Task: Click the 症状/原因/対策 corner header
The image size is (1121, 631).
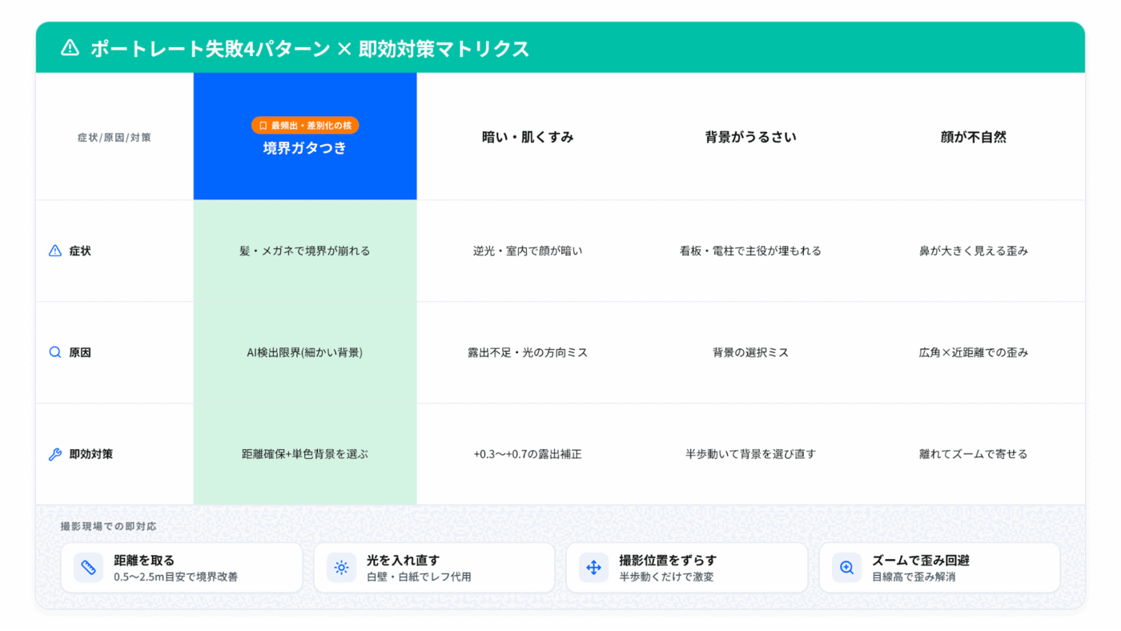Action: (115, 137)
